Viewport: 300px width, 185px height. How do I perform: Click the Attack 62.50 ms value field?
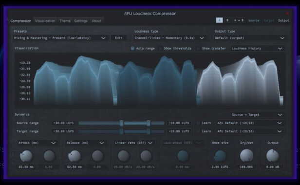click(x=26, y=167)
